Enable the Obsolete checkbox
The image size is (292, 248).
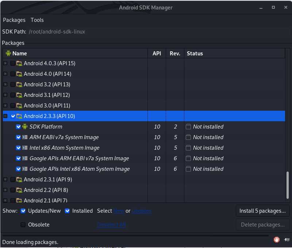point(23,225)
